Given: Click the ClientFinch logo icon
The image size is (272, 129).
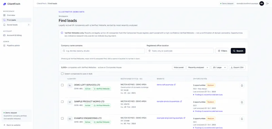Looking at the screenshot, I should (x=4, y=4).
